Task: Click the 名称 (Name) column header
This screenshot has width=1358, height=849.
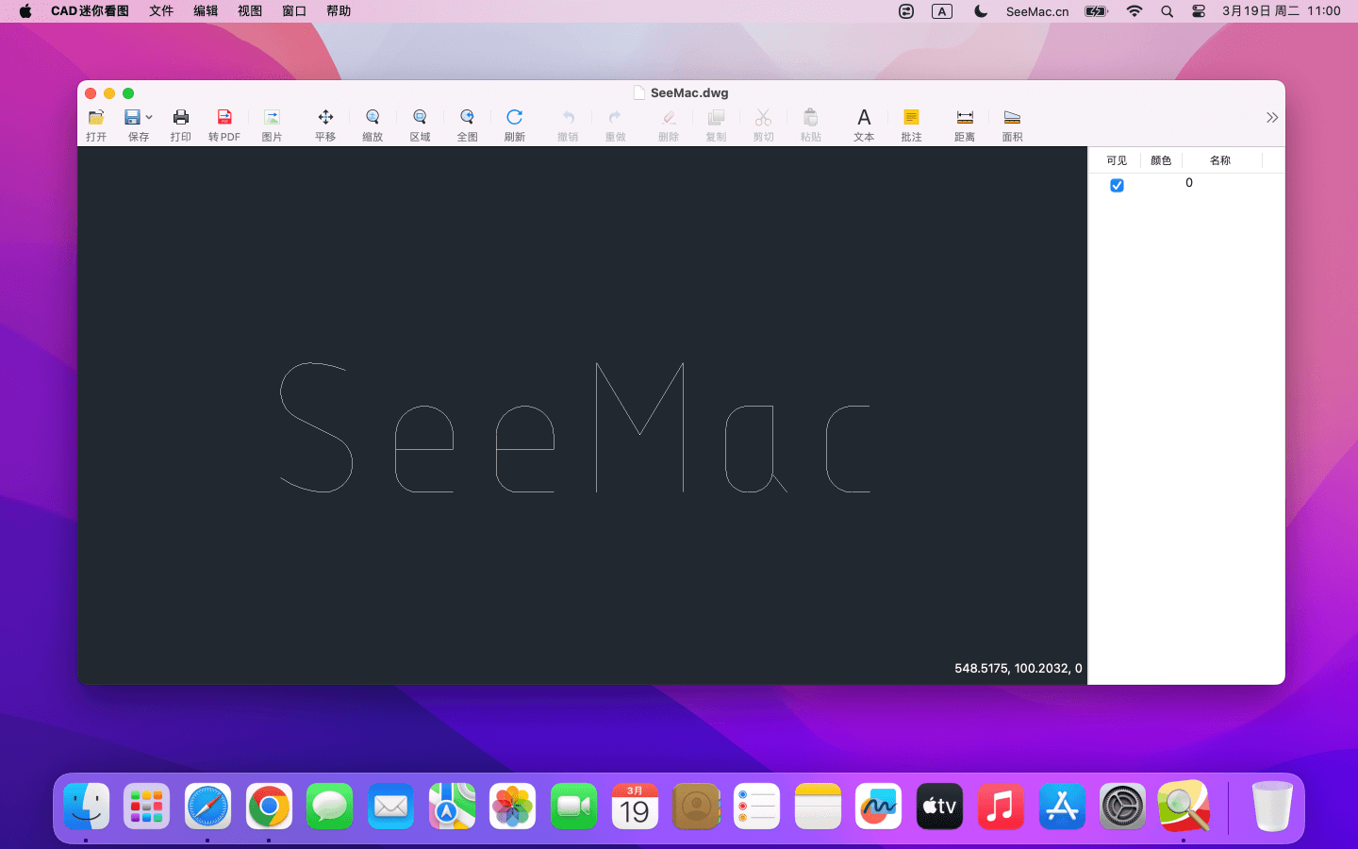Action: click(1220, 160)
